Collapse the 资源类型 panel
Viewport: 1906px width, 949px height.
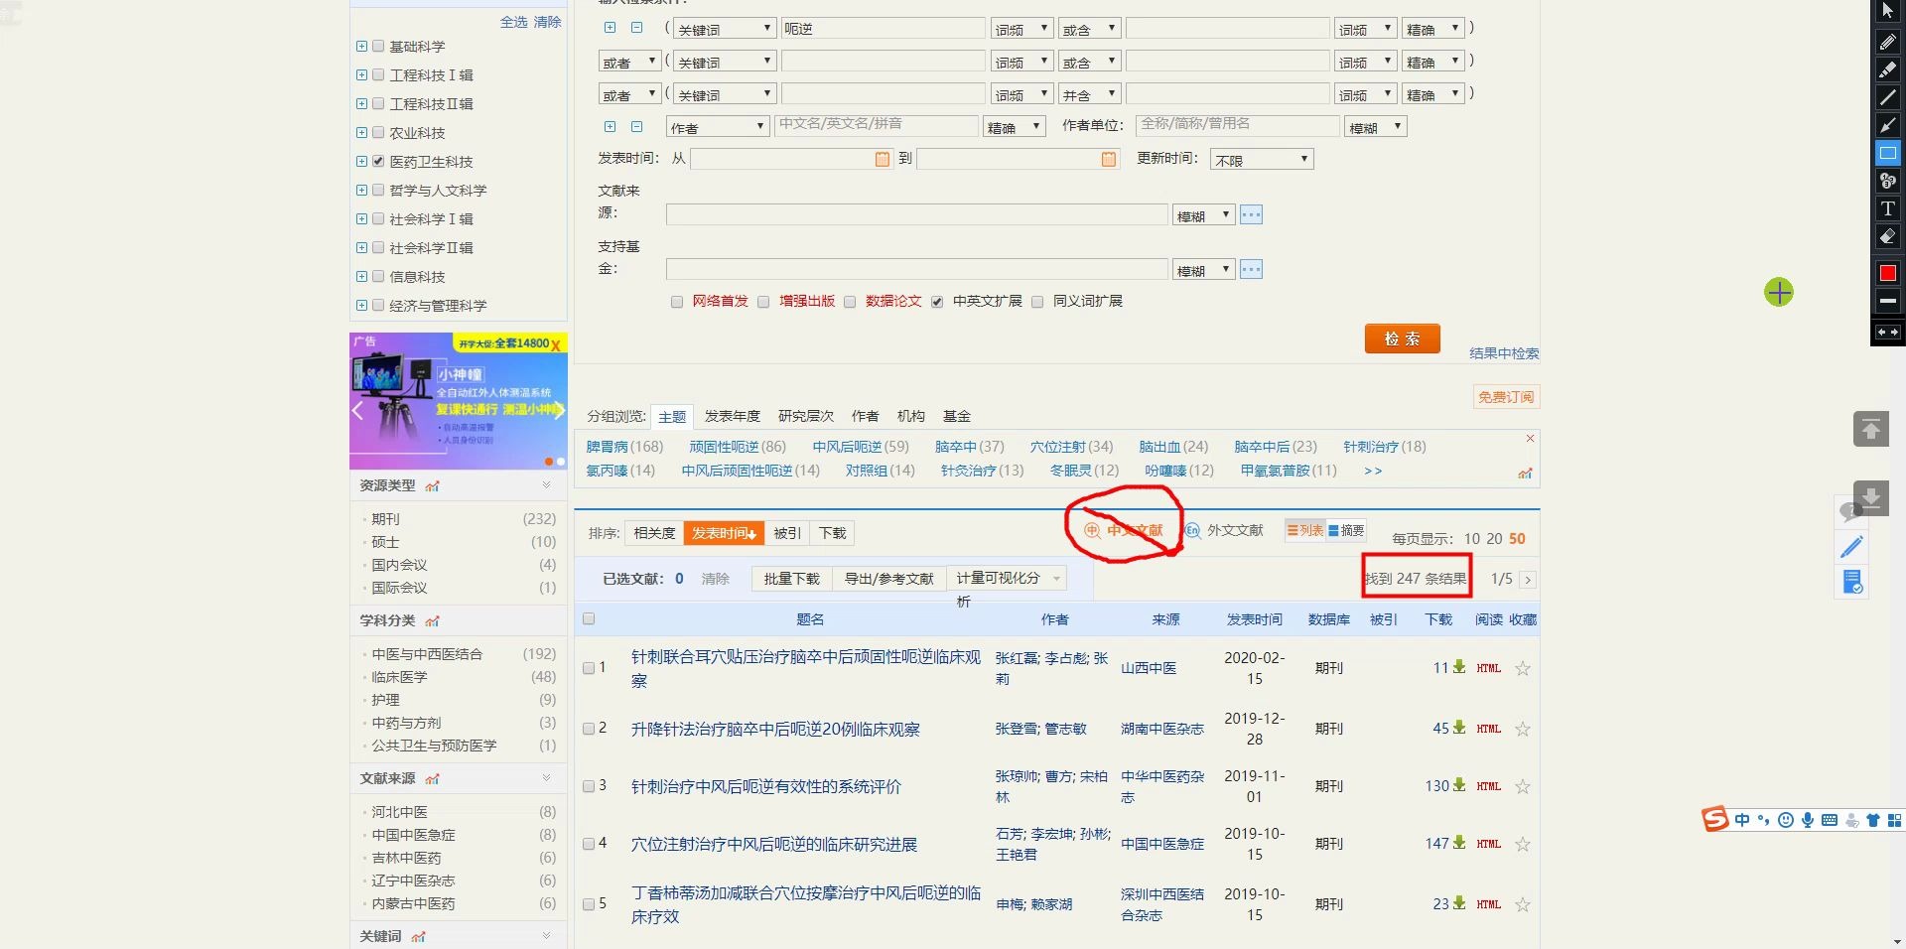pos(547,485)
